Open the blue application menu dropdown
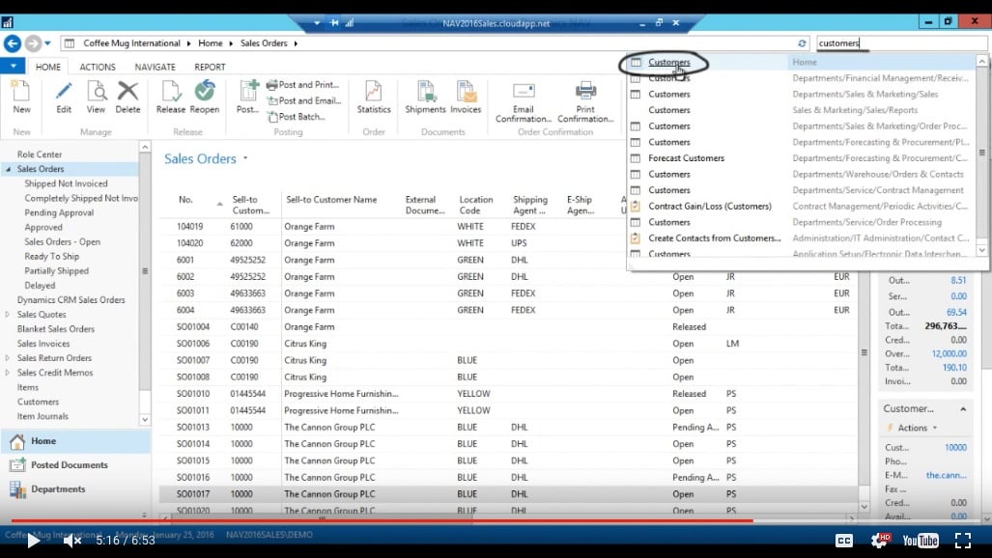The width and height of the screenshot is (992, 558). point(13,66)
